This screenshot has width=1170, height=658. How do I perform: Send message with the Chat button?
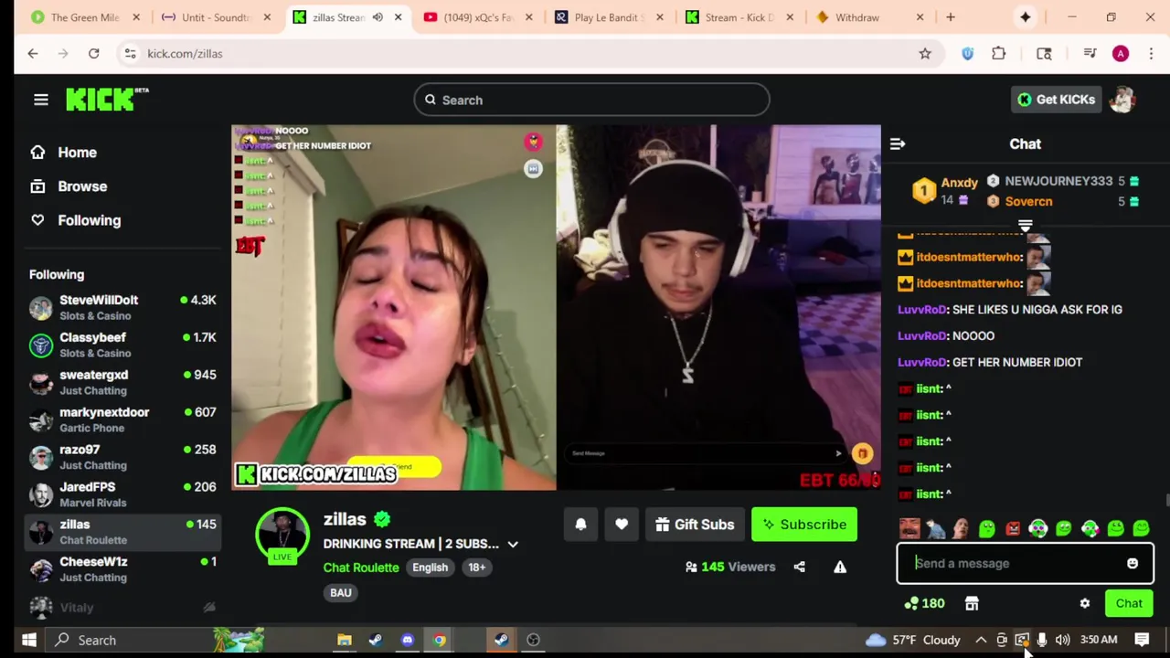(x=1129, y=603)
